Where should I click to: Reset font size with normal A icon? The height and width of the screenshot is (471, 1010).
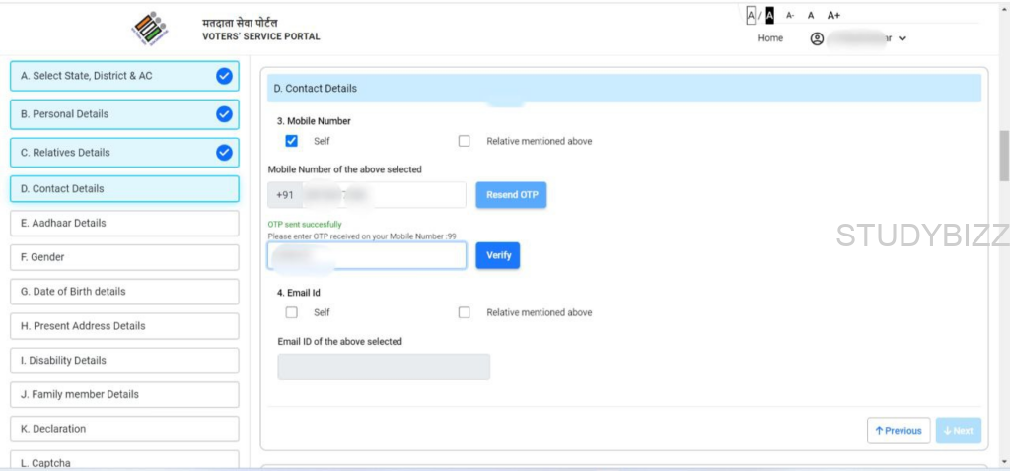point(811,16)
